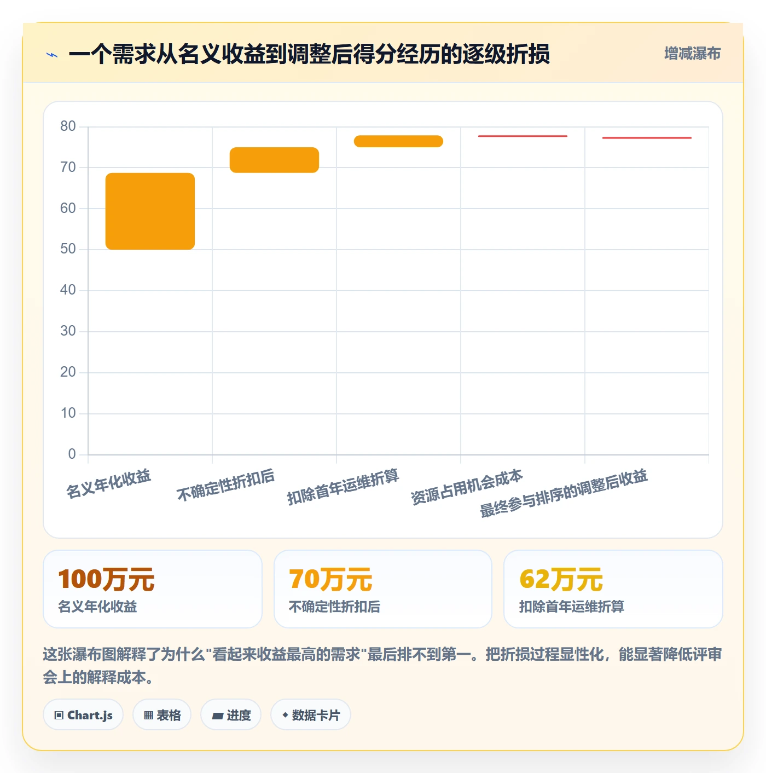
Task: Select the 进度 tag chip
Action: [231, 714]
